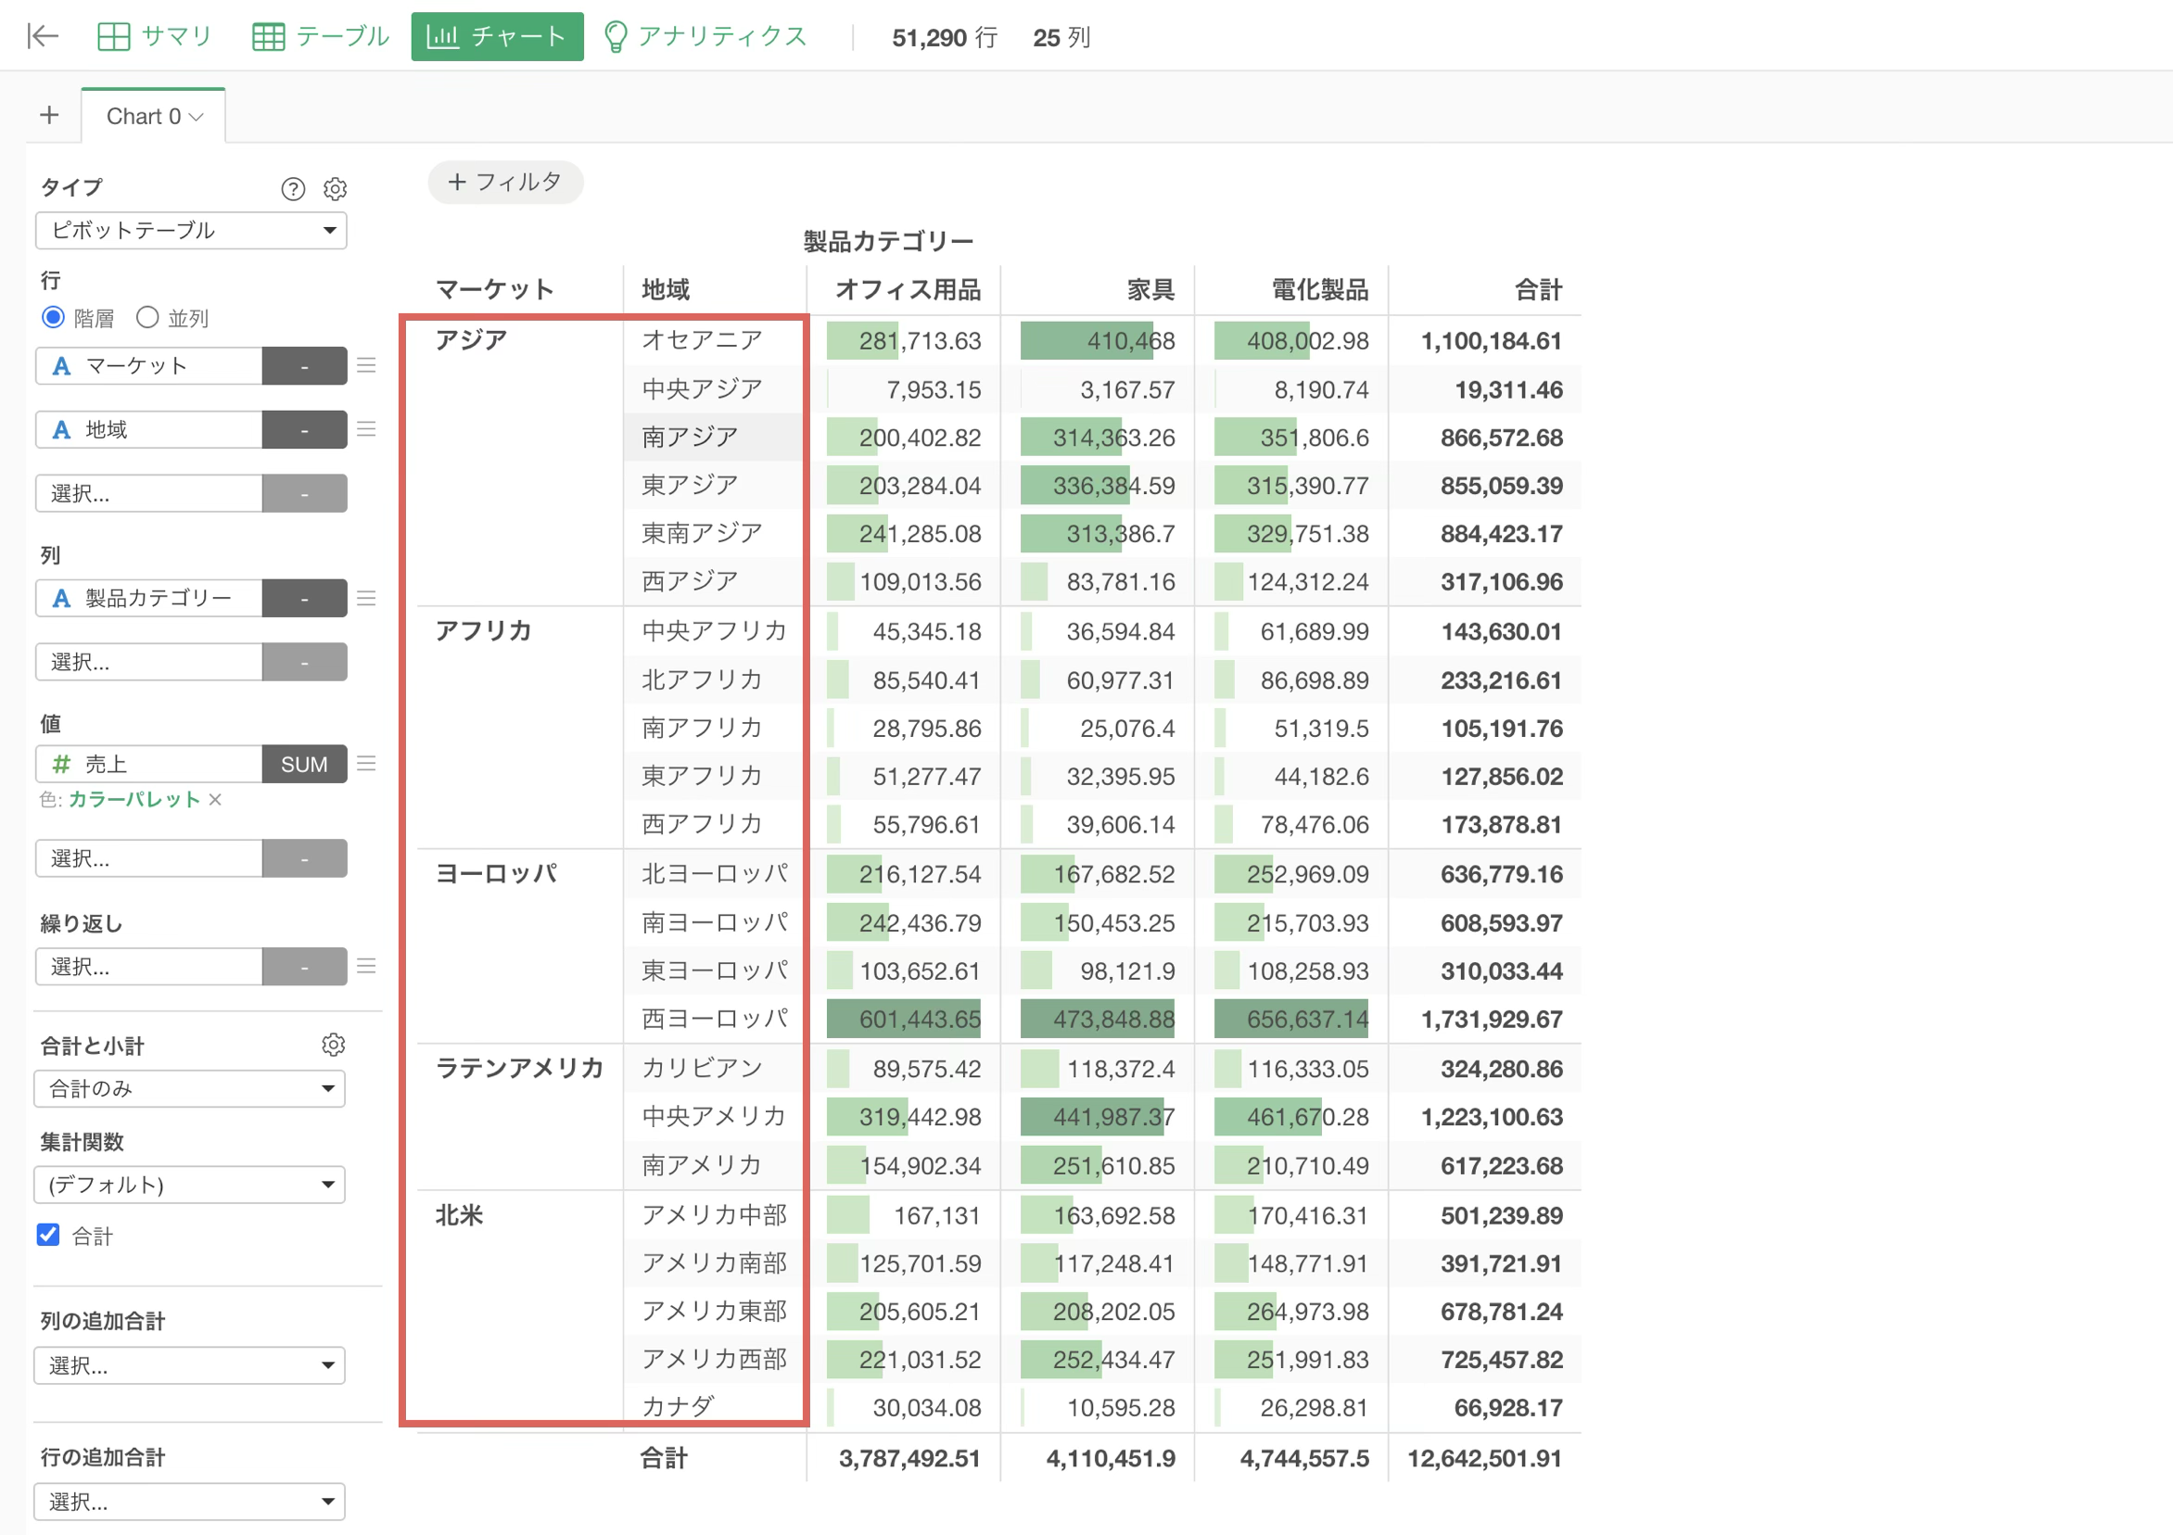Open the ピボットテーブル chart type dropdown

pos(191,230)
